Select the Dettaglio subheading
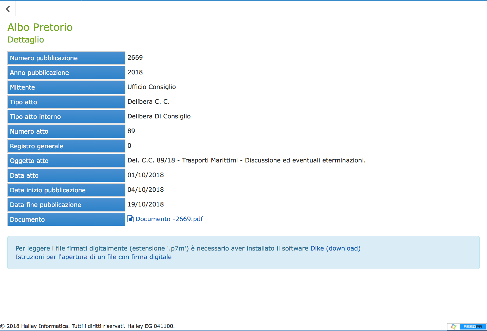Screen dimensions: 487x331 [26, 40]
